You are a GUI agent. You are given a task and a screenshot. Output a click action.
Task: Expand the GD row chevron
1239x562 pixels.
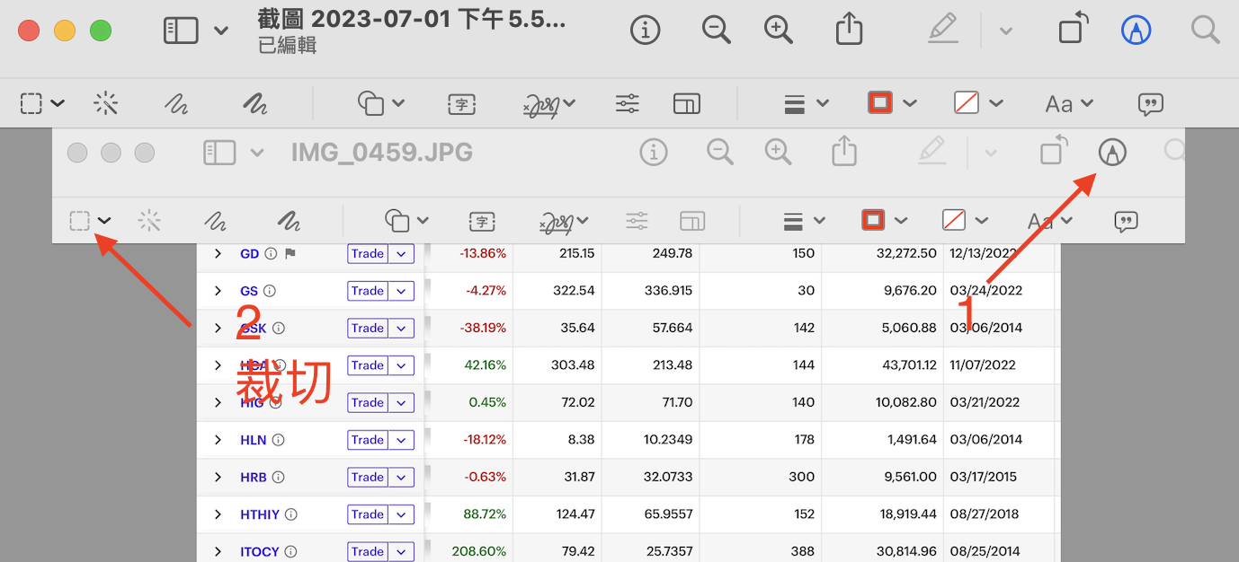218,254
